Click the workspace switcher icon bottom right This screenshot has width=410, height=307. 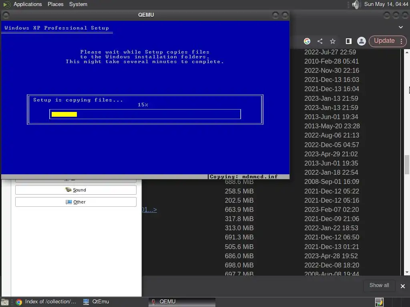point(379,302)
